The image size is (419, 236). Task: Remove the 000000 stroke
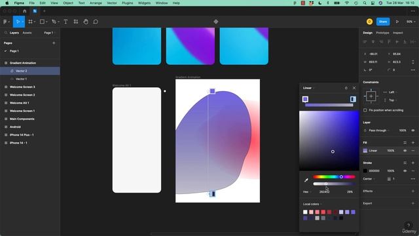413,170
